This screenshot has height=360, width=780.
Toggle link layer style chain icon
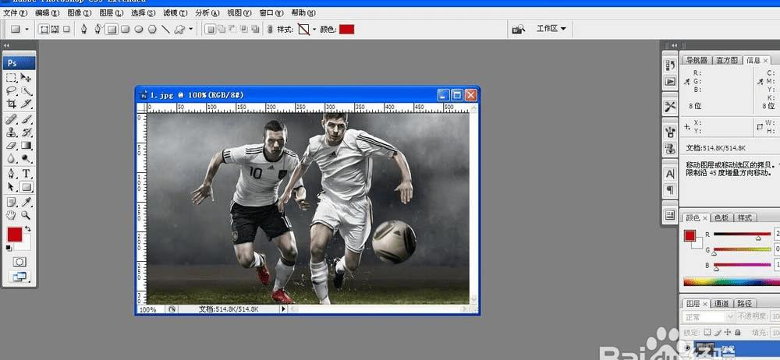270,30
